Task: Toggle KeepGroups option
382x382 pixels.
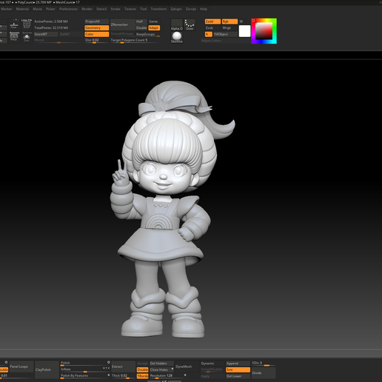Action: point(147,34)
